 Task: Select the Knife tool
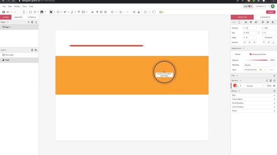(x=72, y=12)
